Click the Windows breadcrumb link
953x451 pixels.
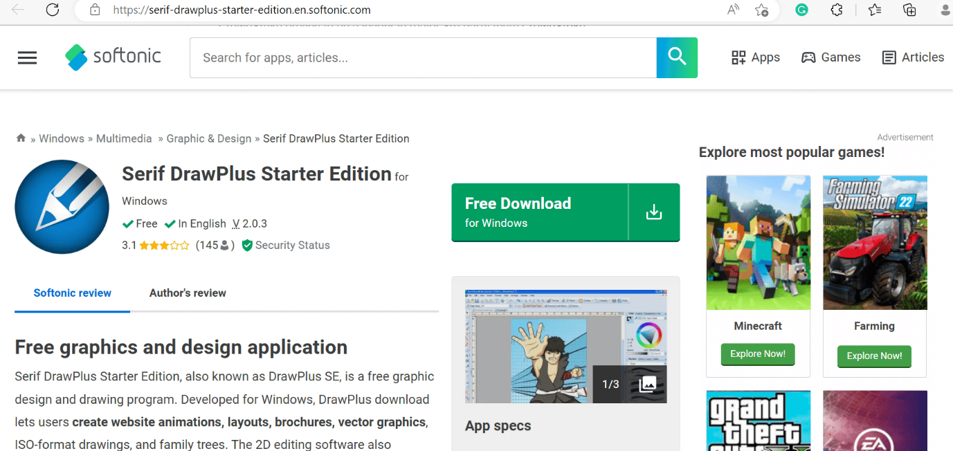62,138
